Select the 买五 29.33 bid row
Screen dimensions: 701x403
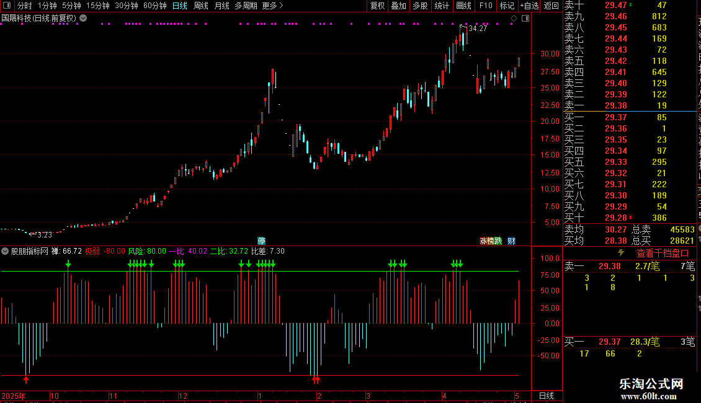point(630,162)
